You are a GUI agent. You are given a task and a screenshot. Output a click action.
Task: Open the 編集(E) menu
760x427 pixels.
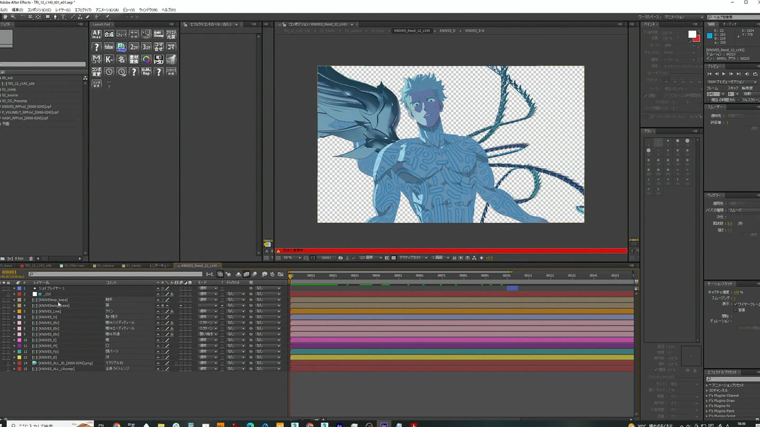tap(17, 10)
